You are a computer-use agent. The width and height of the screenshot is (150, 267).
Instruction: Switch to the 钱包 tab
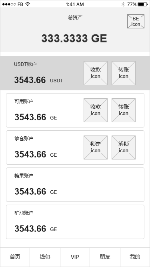click(45, 257)
